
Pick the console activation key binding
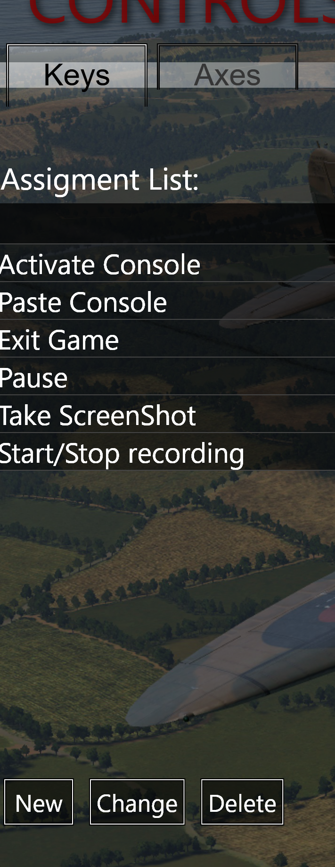pyautogui.click(x=167, y=264)
